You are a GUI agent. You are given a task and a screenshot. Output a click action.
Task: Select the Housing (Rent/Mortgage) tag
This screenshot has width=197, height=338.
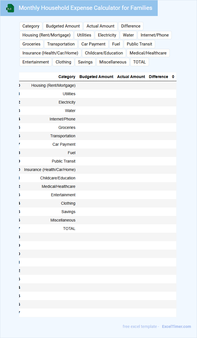click(46, 35)
